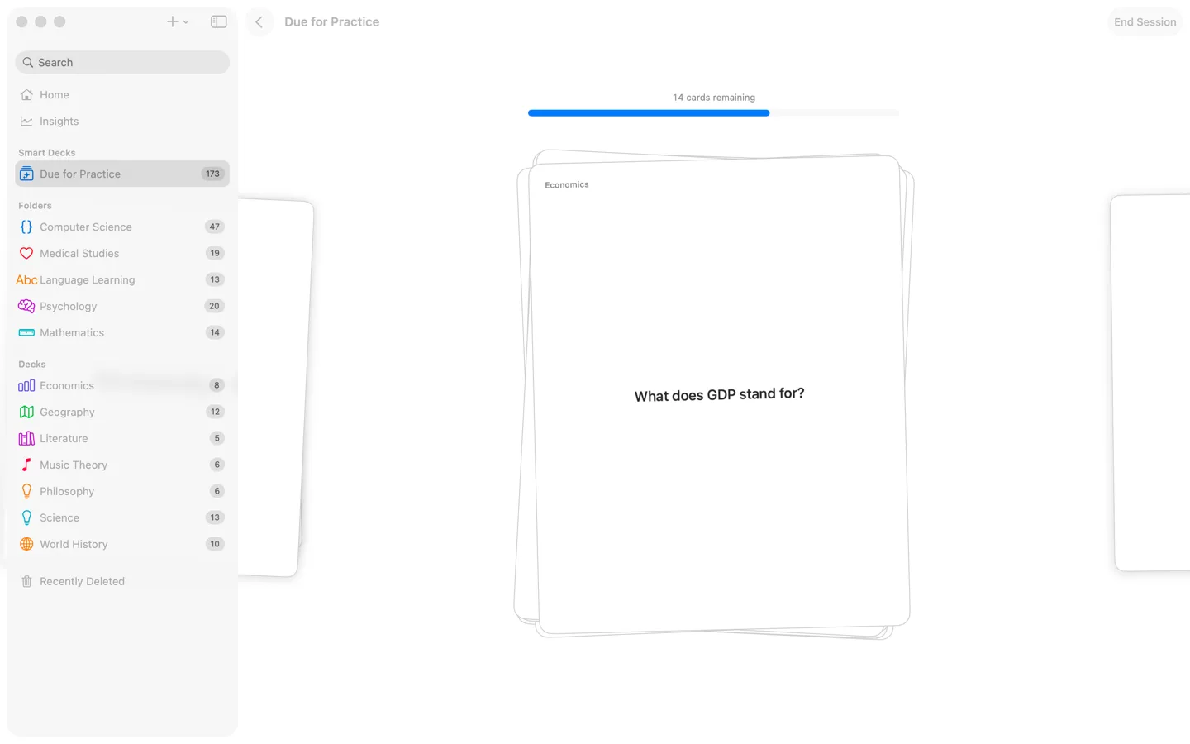Select the Science deck
Viewport: 1190px width, 744px height.
122,517
